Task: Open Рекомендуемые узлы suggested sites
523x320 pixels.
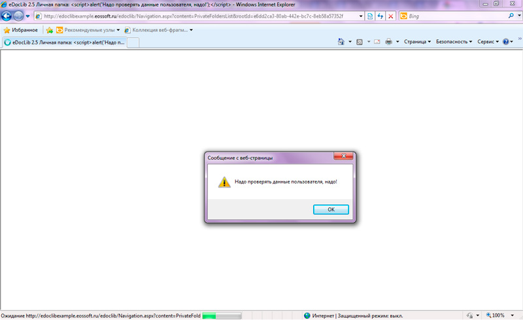Action: (x=88, y=30)
